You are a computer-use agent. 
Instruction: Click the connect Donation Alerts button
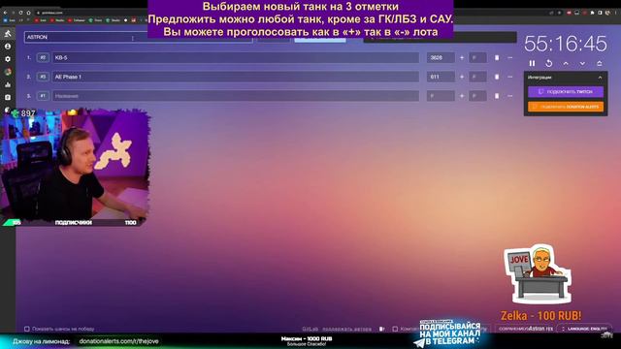point(566,107)
